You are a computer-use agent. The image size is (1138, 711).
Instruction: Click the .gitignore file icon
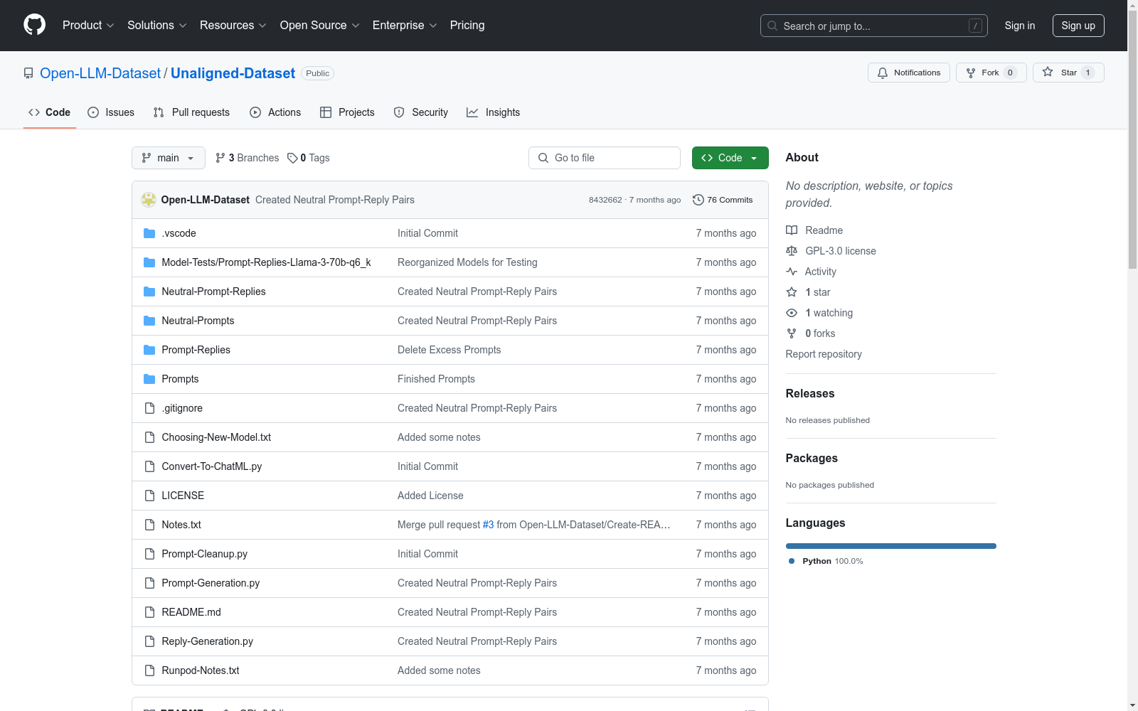pyautogui.click(x=149, y=408)
